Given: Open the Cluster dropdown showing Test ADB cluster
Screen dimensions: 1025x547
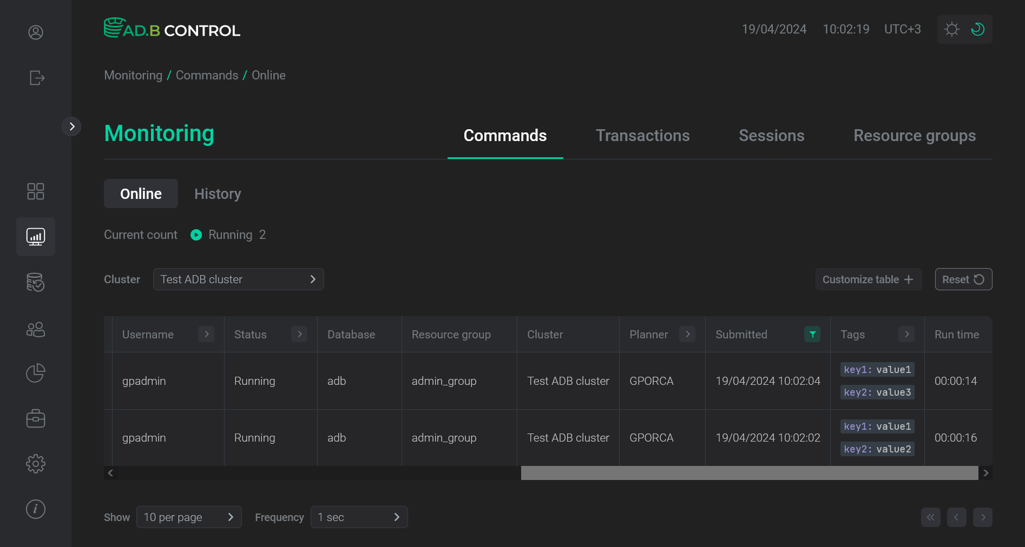Looking at the screenshot, I should (x=238, y=279).
